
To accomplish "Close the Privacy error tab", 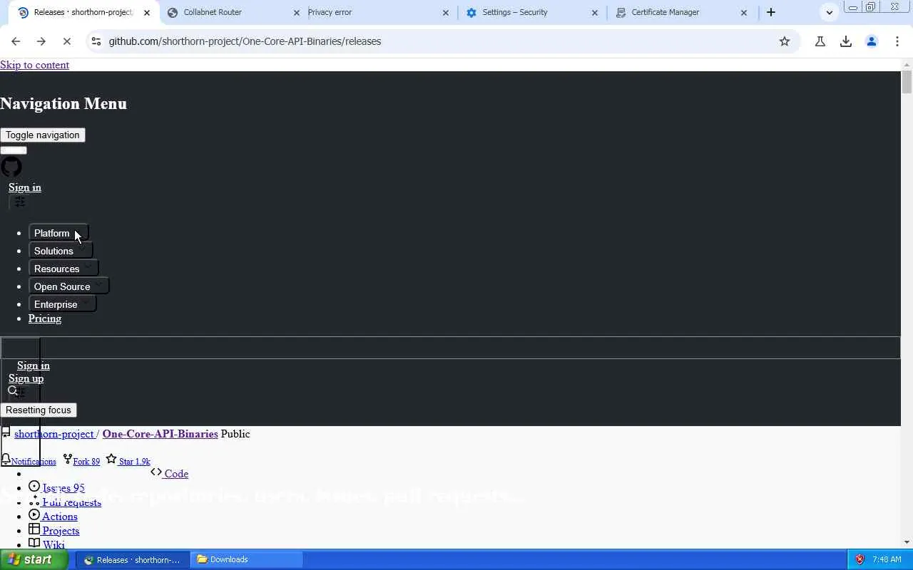I will tap(446, 12).
